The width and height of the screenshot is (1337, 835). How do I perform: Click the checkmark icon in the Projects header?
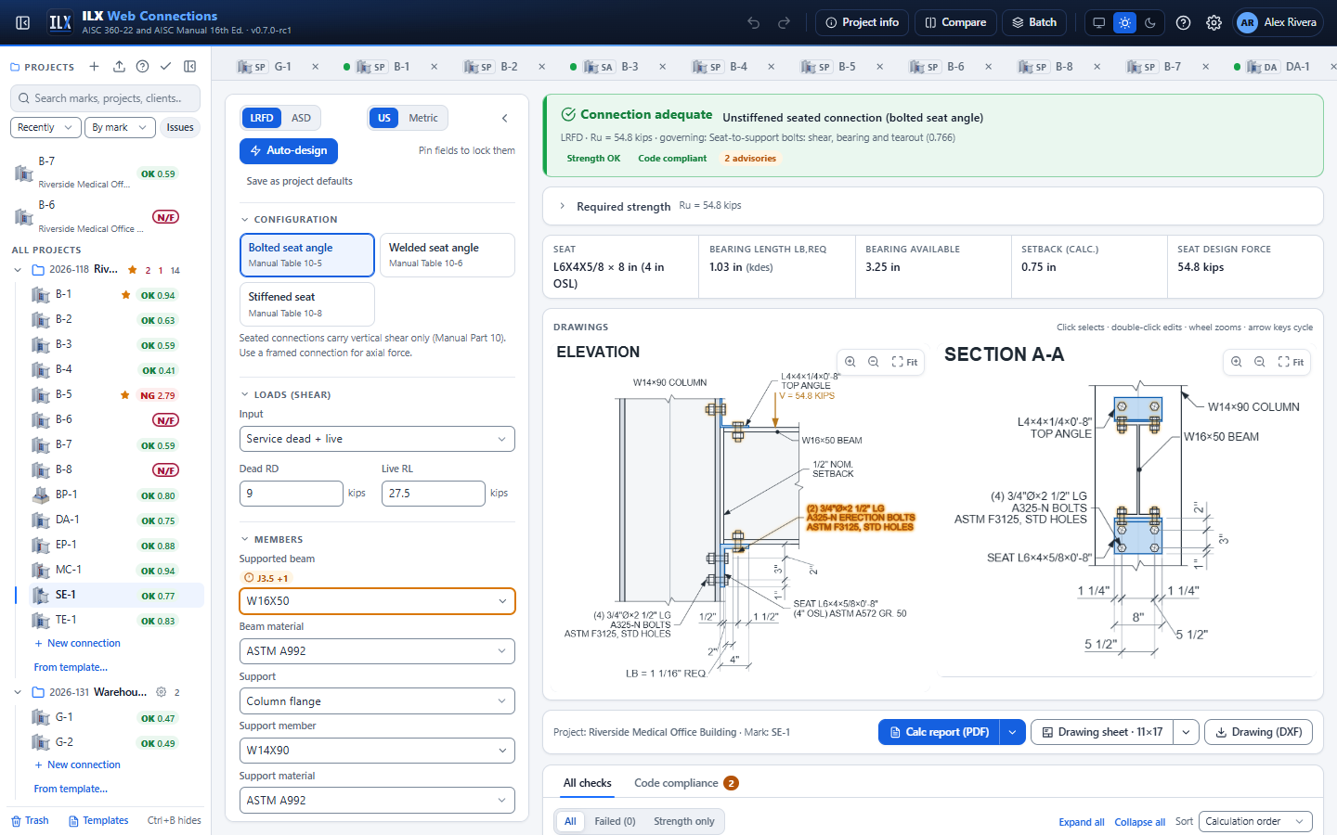pos(165,66)
